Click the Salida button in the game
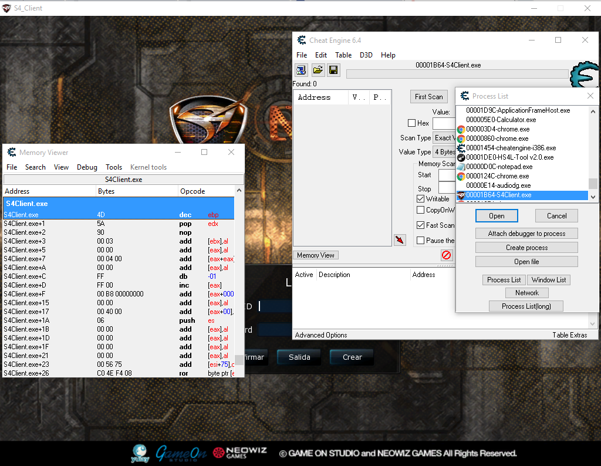601x466 pixels. (299, 357)
